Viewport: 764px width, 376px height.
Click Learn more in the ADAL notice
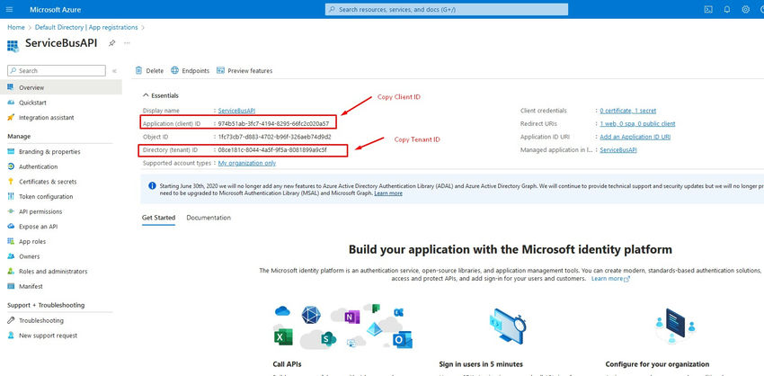[x=388, y=193]
